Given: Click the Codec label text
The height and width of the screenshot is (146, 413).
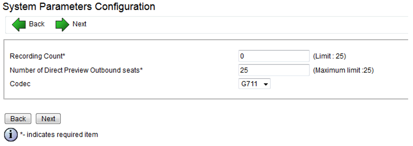Looking at the screenshot, I should [x=20, y=84].
